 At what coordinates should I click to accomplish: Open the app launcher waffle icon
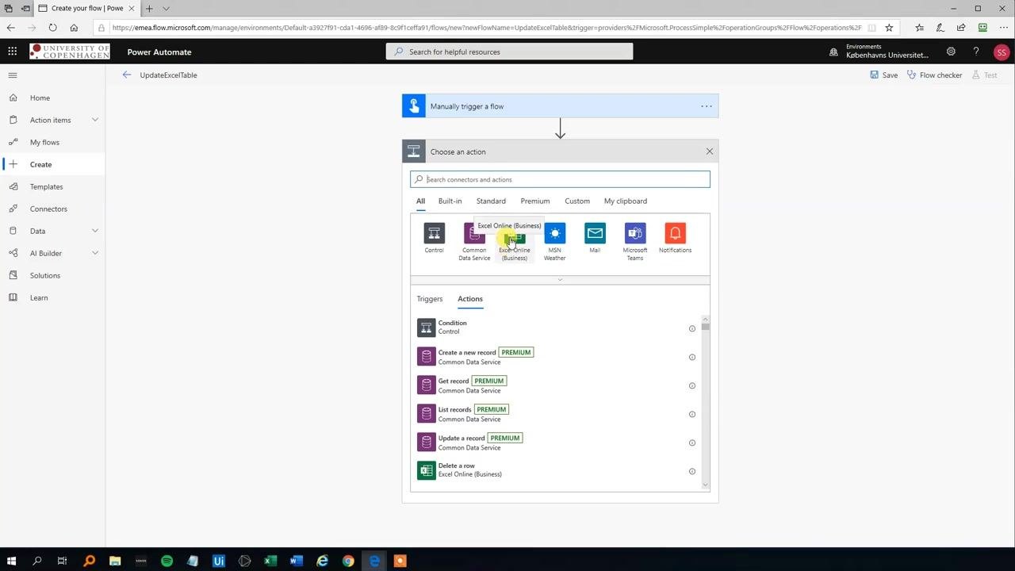pyautogui.click(x=12, y=52)
